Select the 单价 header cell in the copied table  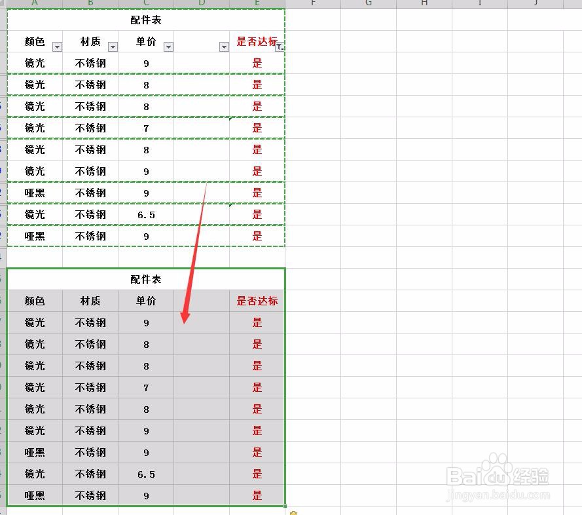[145, 301]
